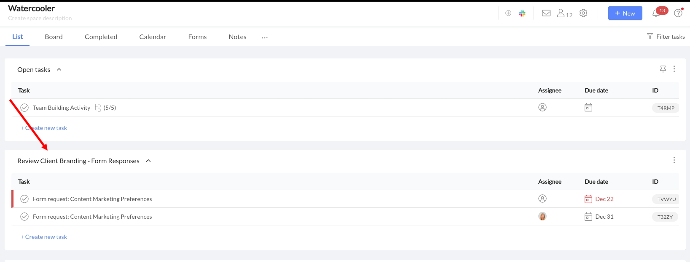This screenshot has width=690, height=262.
Task: Assign someone to Team Building Activity
Action: [542, 107]
